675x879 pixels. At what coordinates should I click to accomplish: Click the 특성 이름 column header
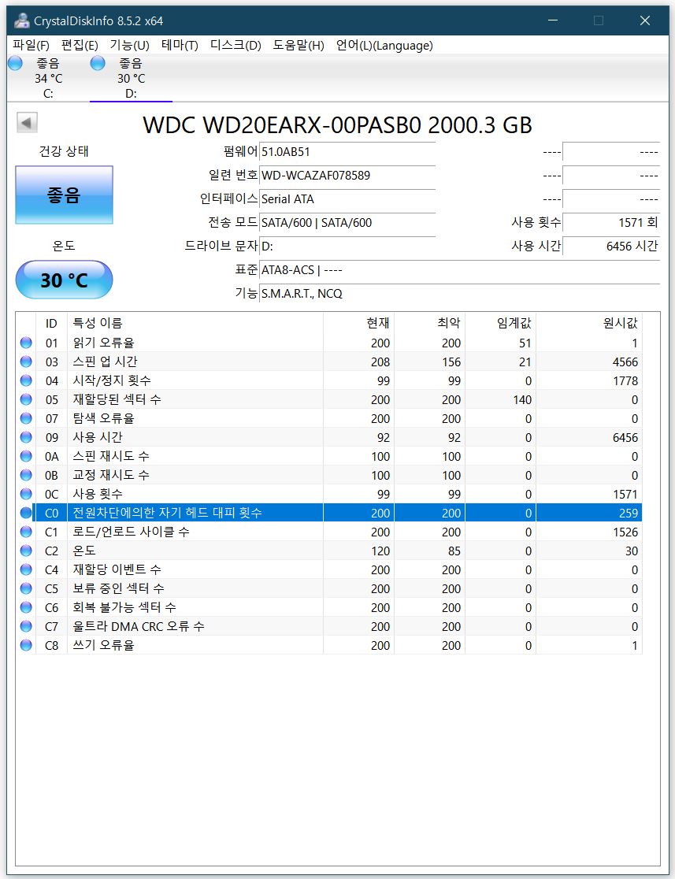pos(195,323)
